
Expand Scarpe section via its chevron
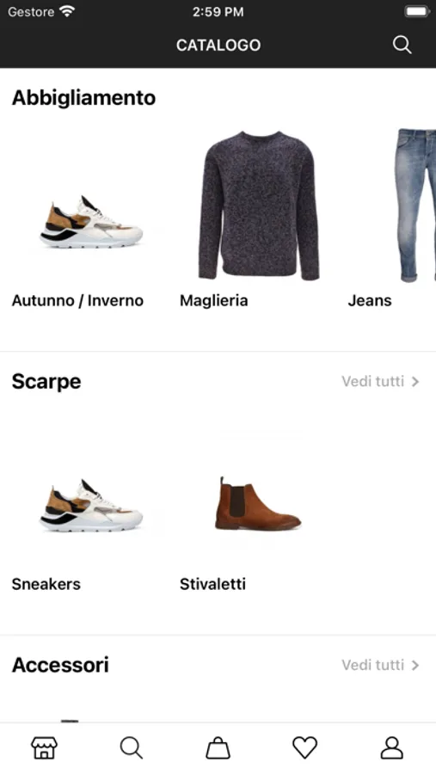pyautogui.click(x=415, y=382)
